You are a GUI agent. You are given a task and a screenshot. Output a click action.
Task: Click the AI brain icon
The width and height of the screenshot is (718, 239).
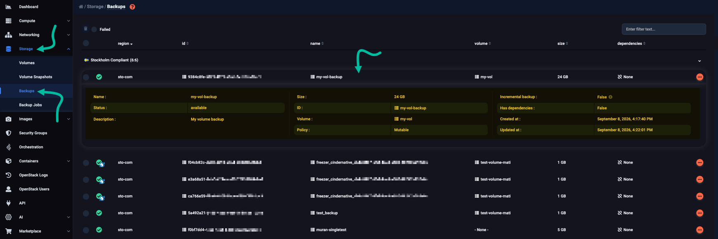8,217
